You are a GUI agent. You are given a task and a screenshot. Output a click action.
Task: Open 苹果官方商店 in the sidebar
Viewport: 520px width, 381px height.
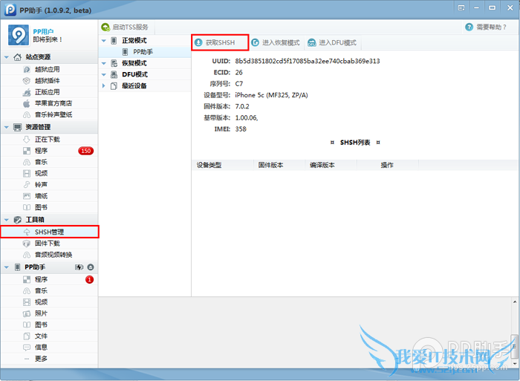(x=49, y=103)
